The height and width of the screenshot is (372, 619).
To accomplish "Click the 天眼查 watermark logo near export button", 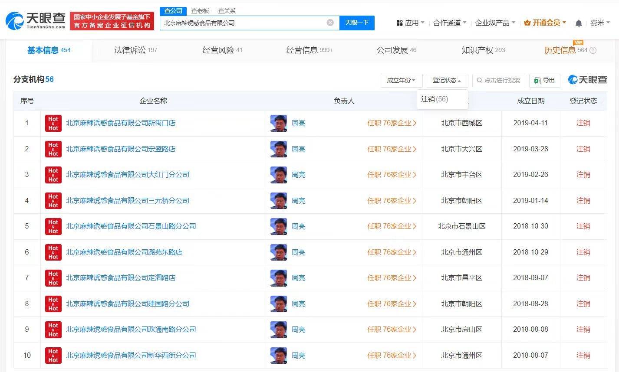I will 587,79.
